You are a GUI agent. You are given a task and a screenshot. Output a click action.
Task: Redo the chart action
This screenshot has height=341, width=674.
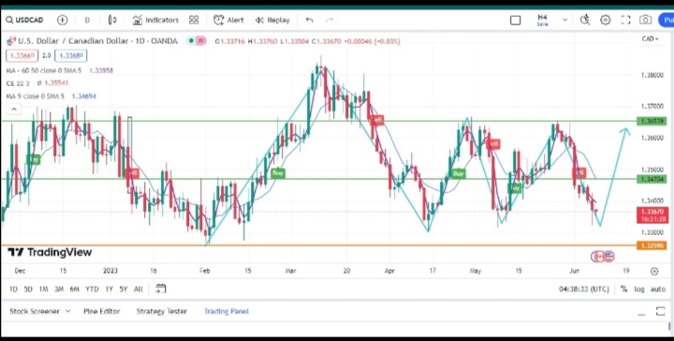(x=330, y=21)
